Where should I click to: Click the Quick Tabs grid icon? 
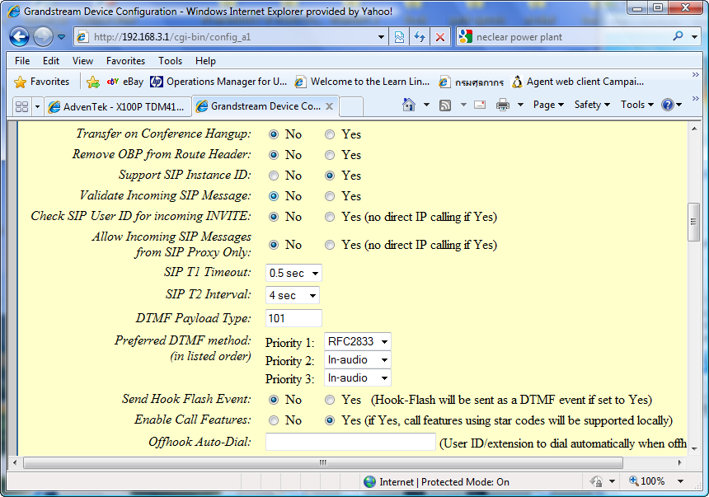[x=21, y=106]
